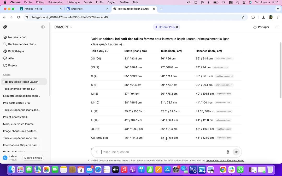
Task: Open the Présentation menu
Action: coord(56,2)
